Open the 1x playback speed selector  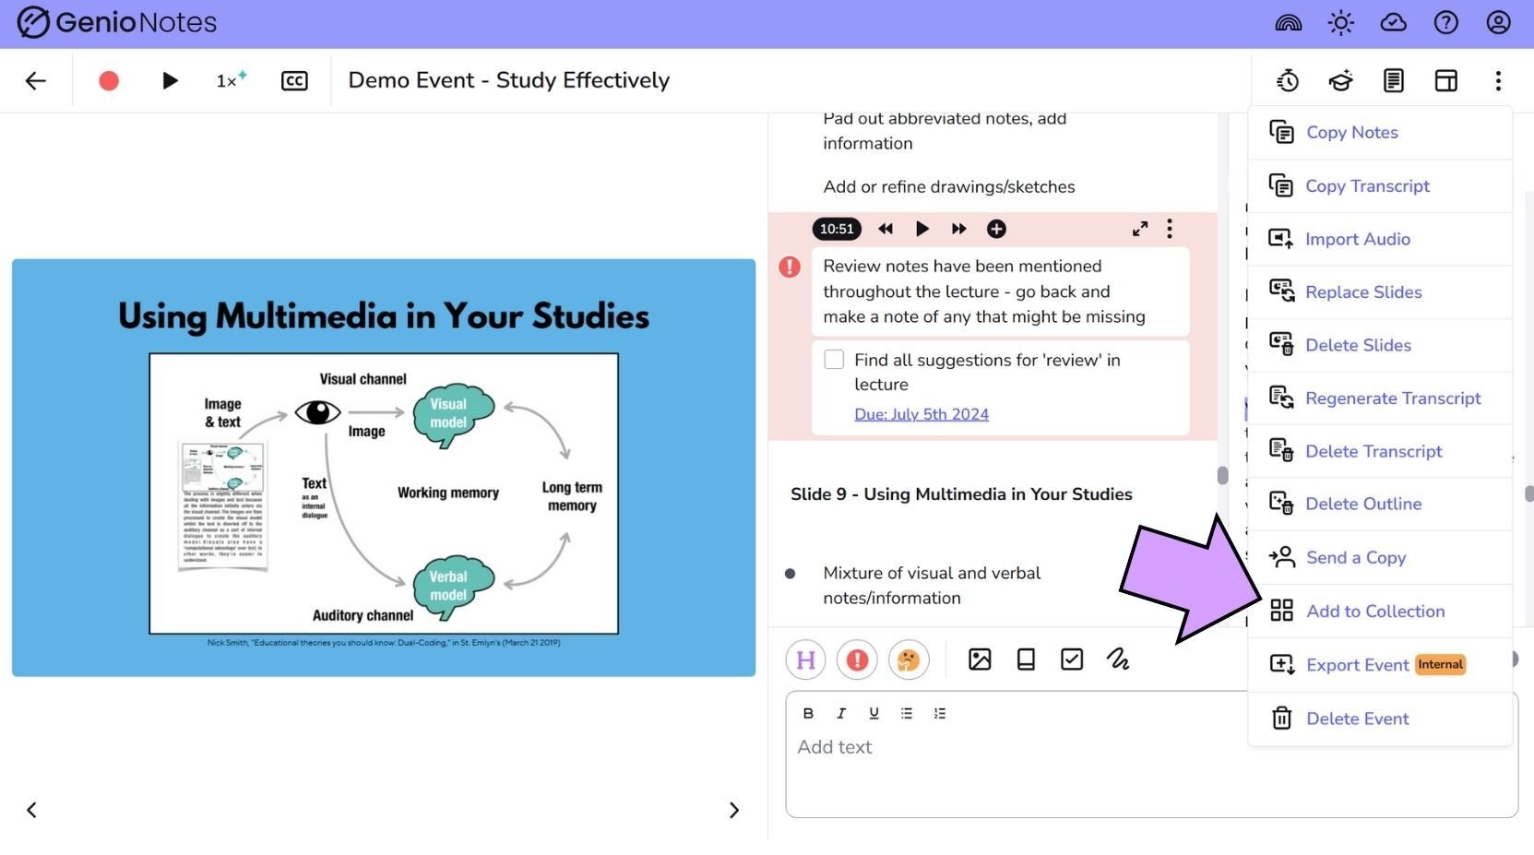229,80
